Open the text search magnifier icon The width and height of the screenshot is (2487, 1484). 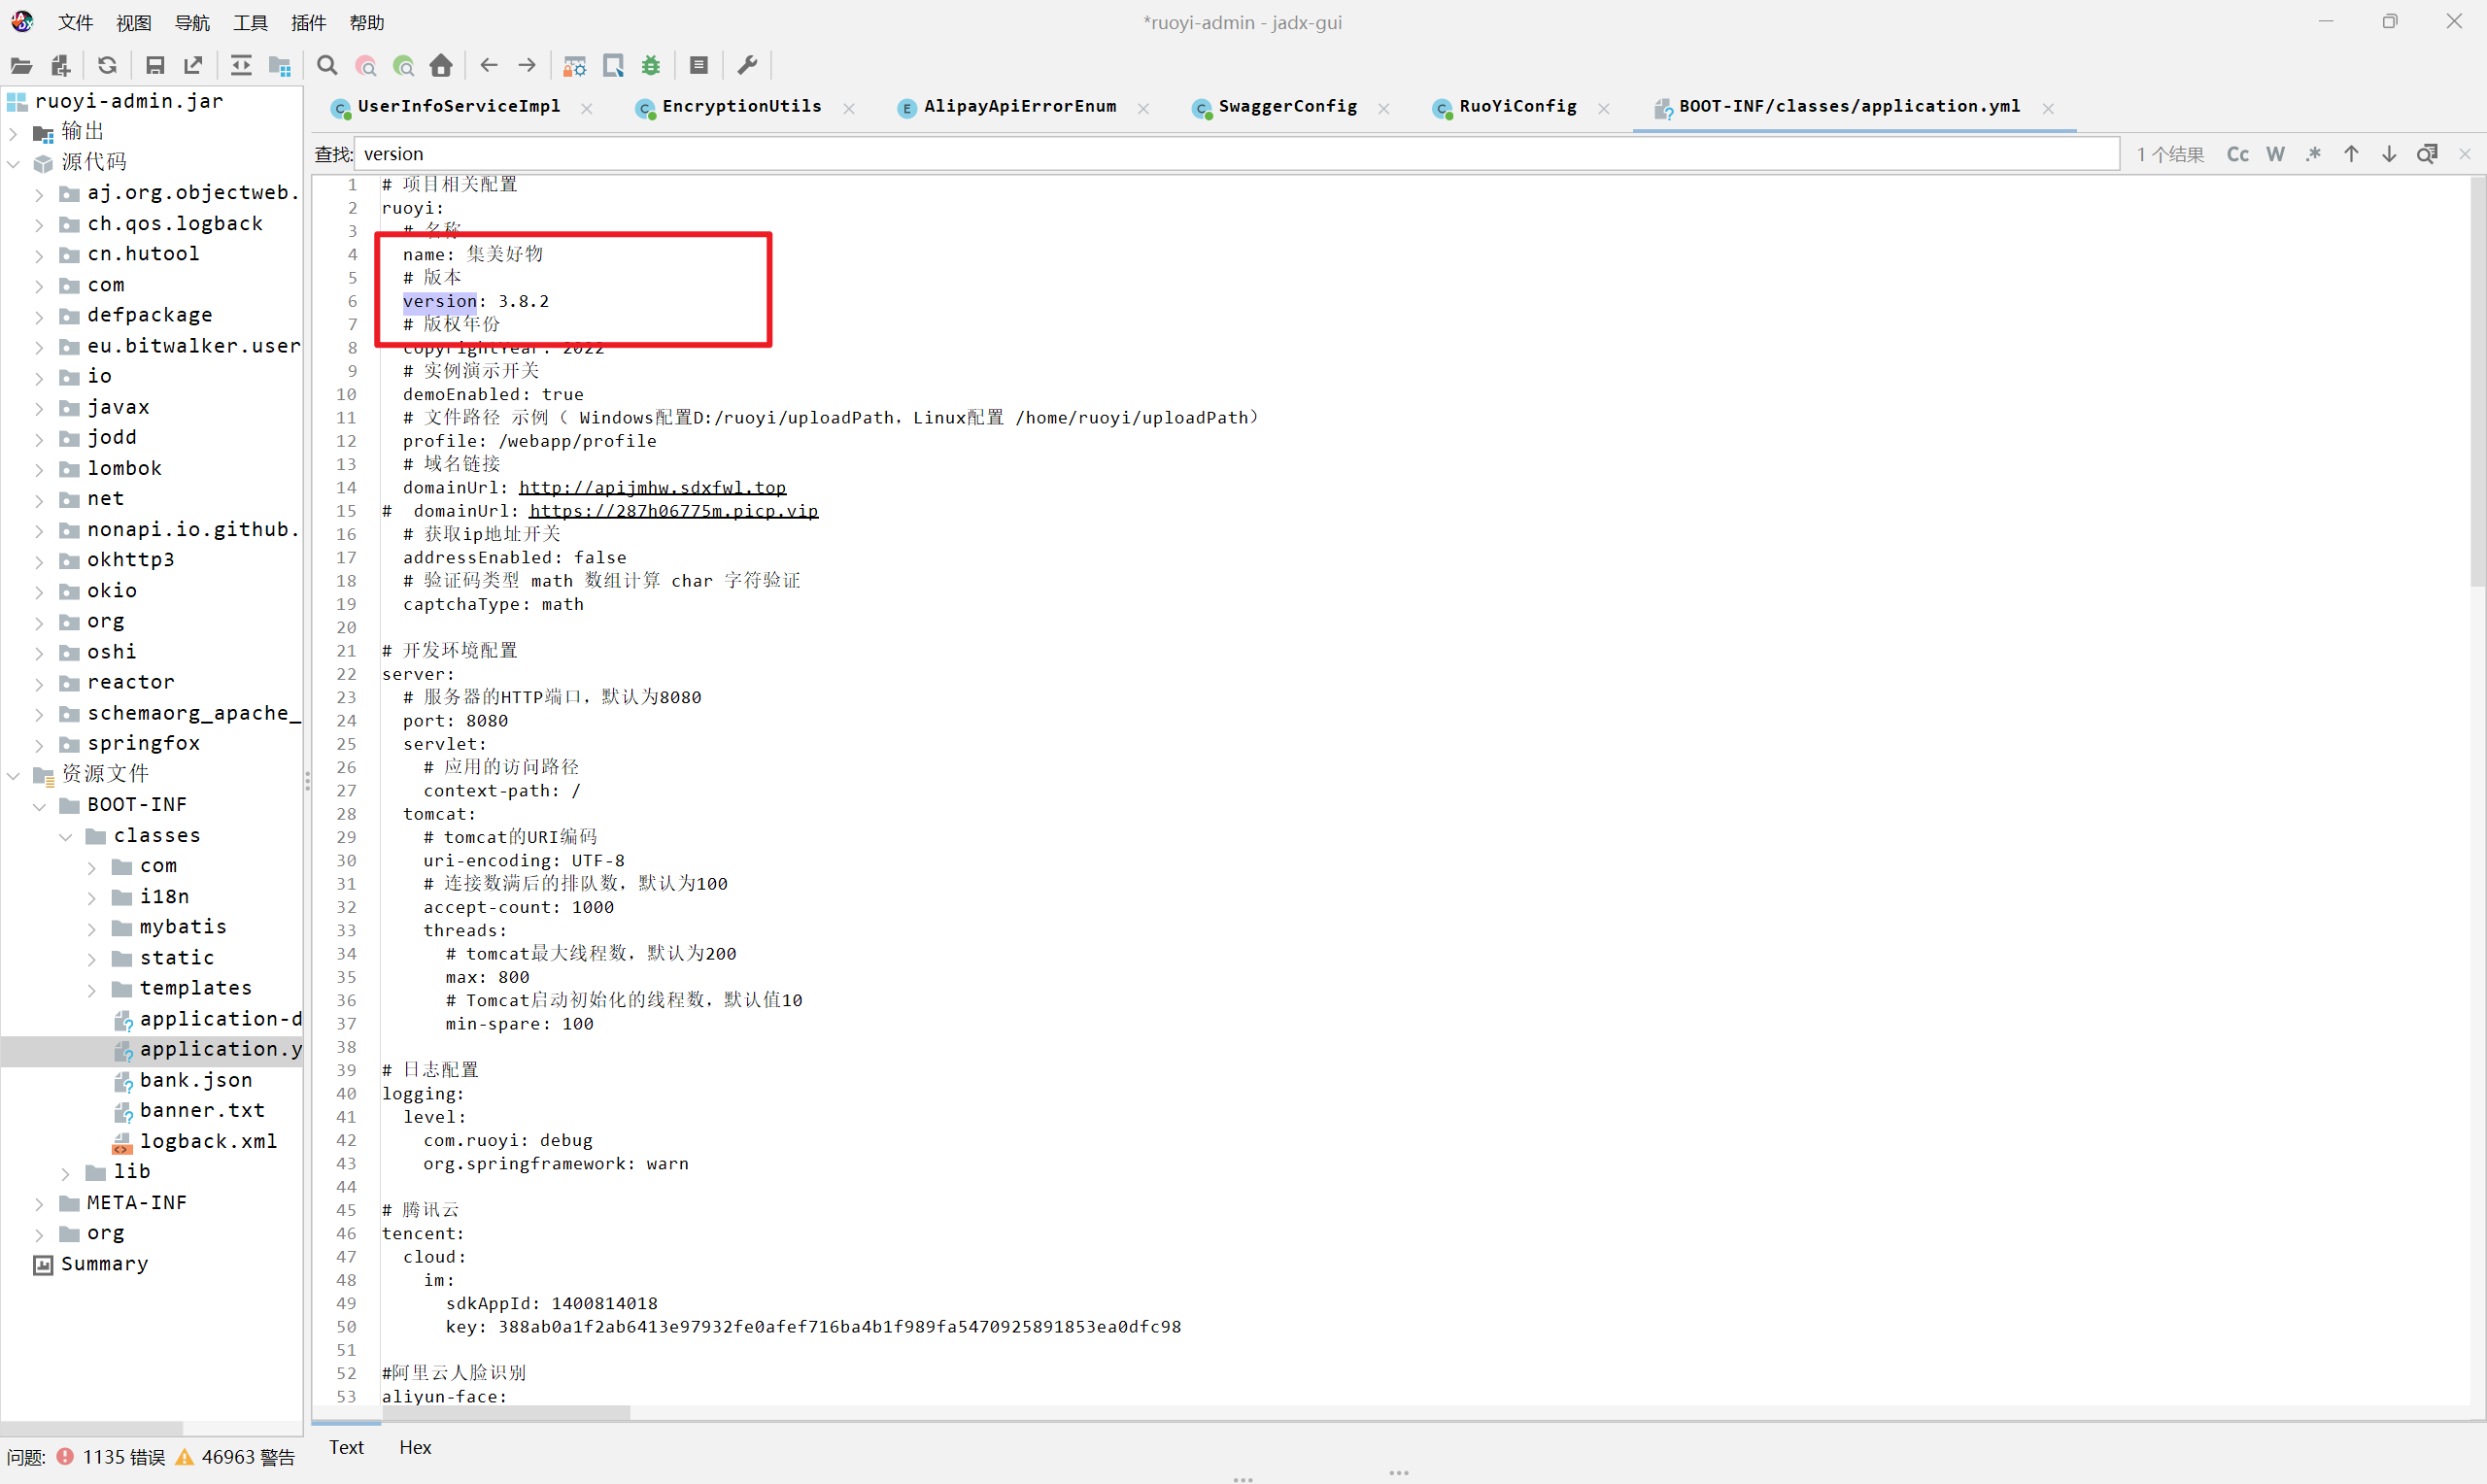pyautogui.click(x=327, y=66)
